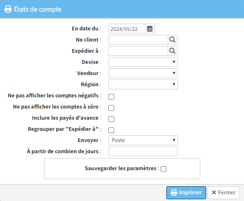Click the X icon on the Fermer button

click(214, 193)
